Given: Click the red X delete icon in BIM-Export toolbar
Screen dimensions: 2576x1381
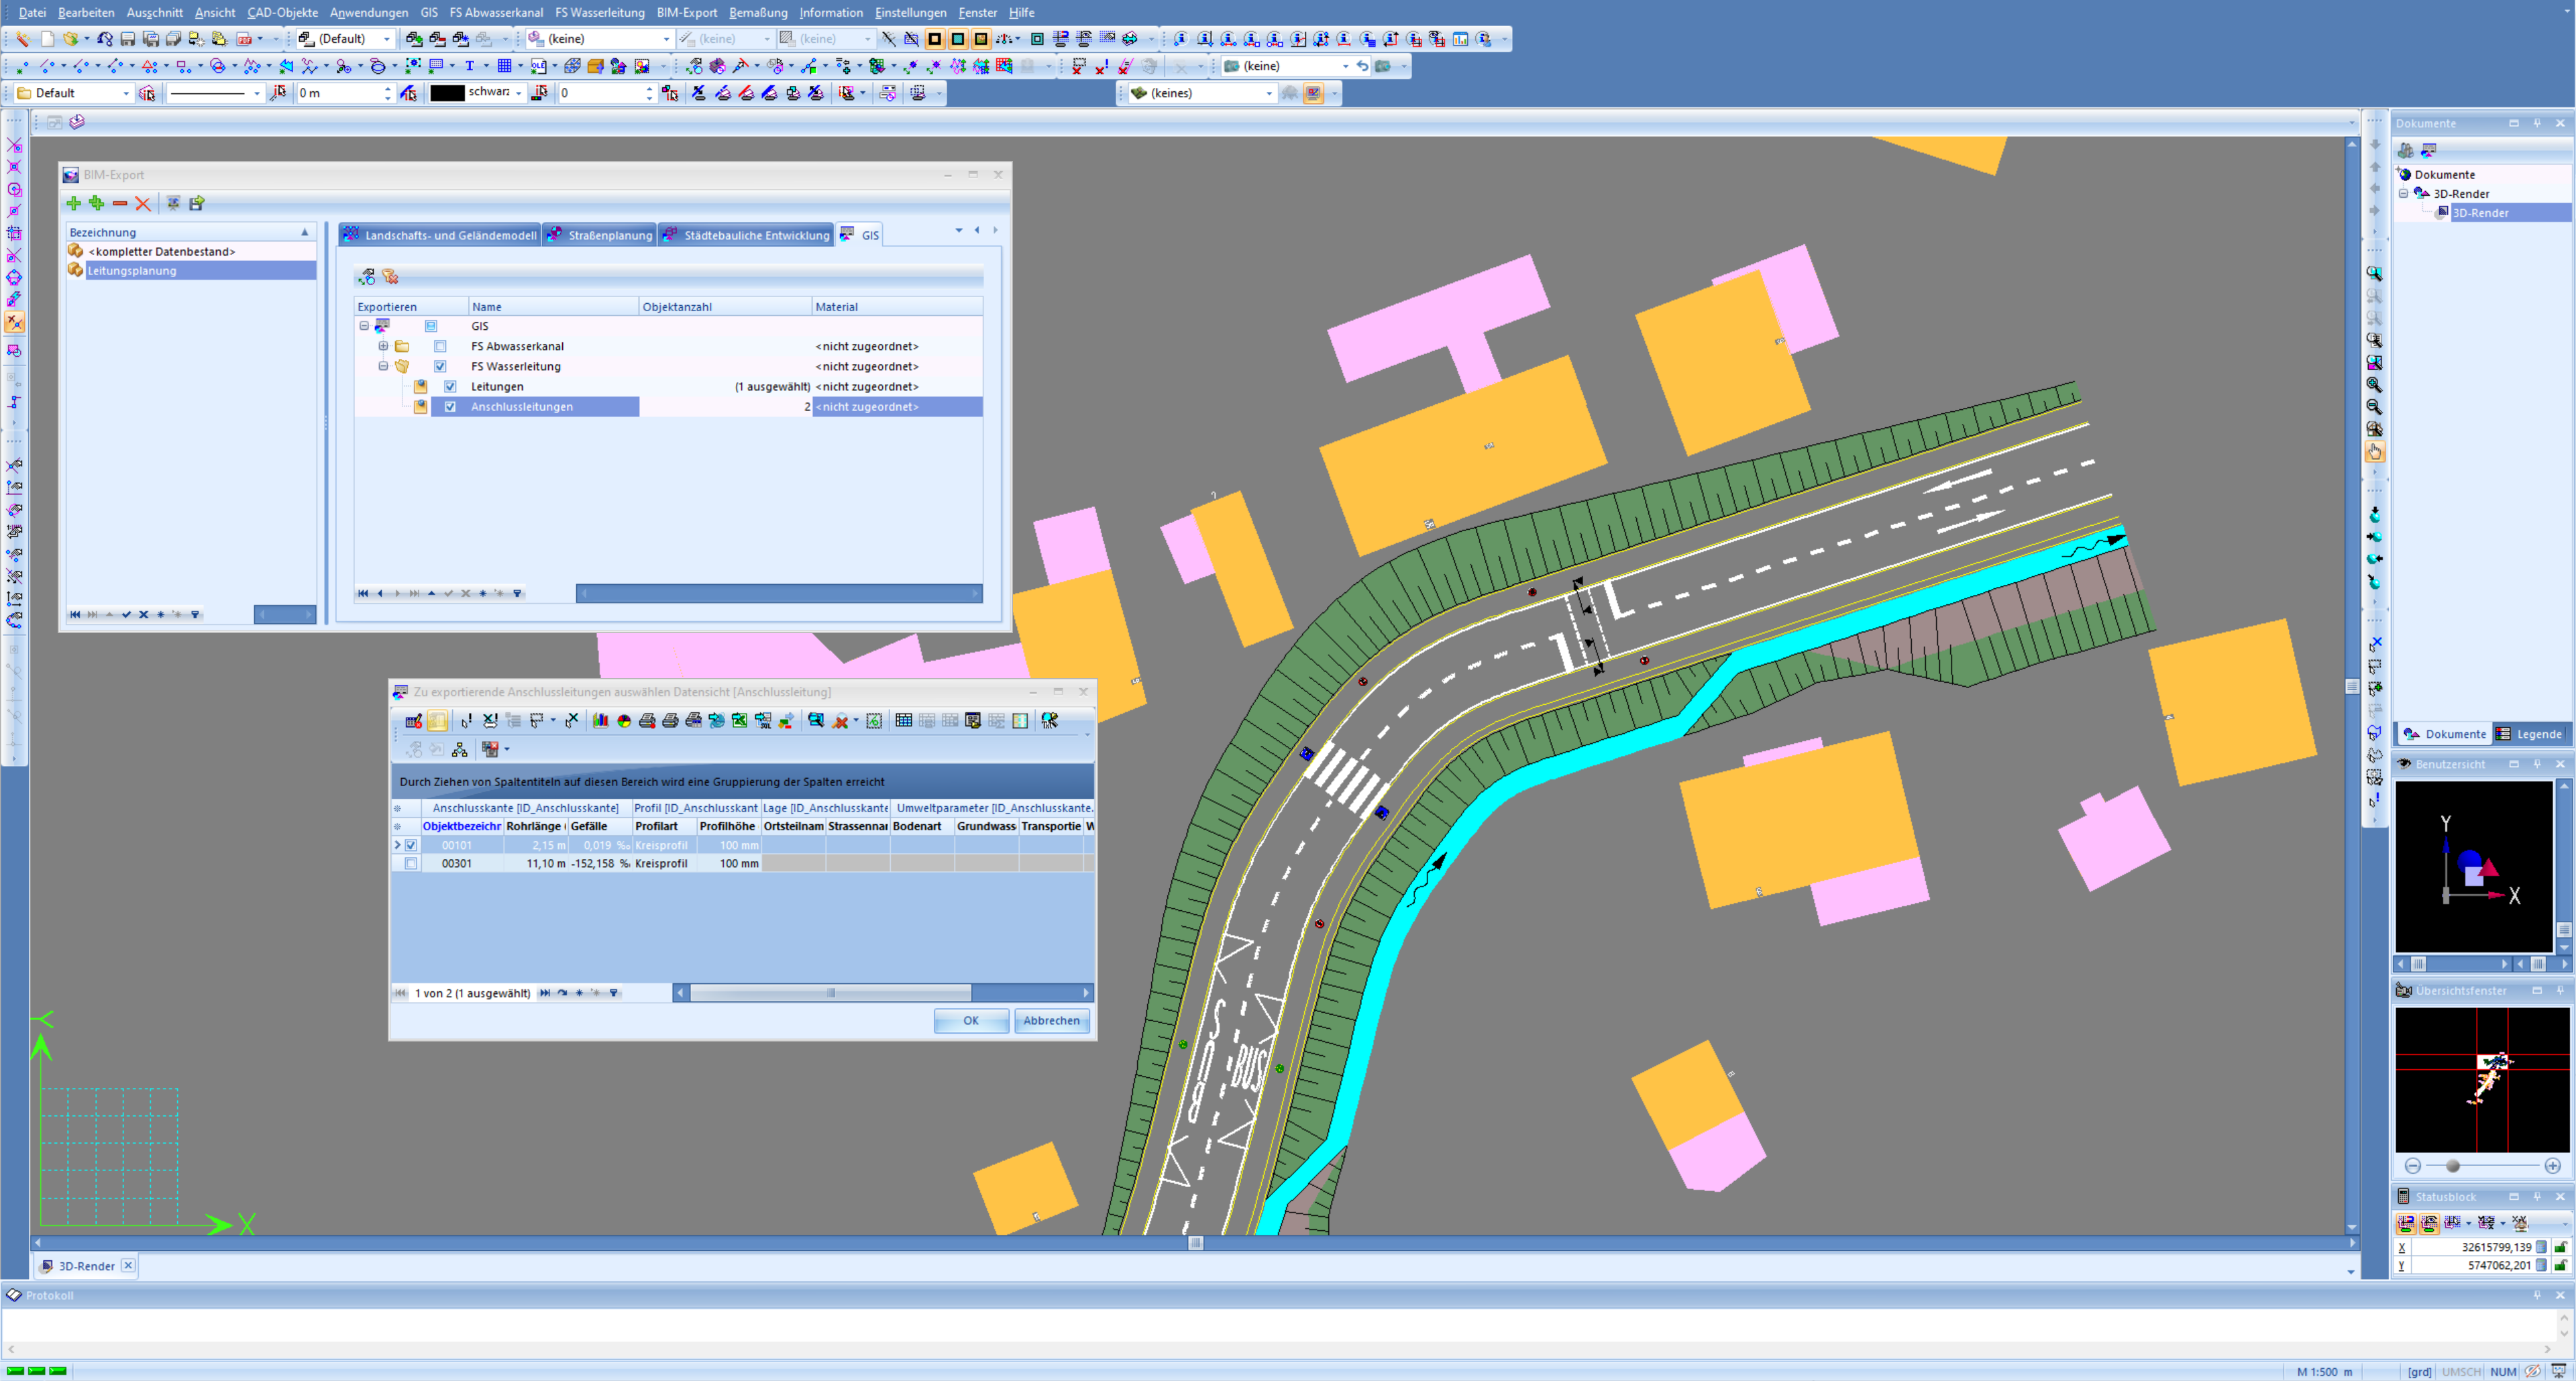Looking at the screenshot, I should pos(143,203).
